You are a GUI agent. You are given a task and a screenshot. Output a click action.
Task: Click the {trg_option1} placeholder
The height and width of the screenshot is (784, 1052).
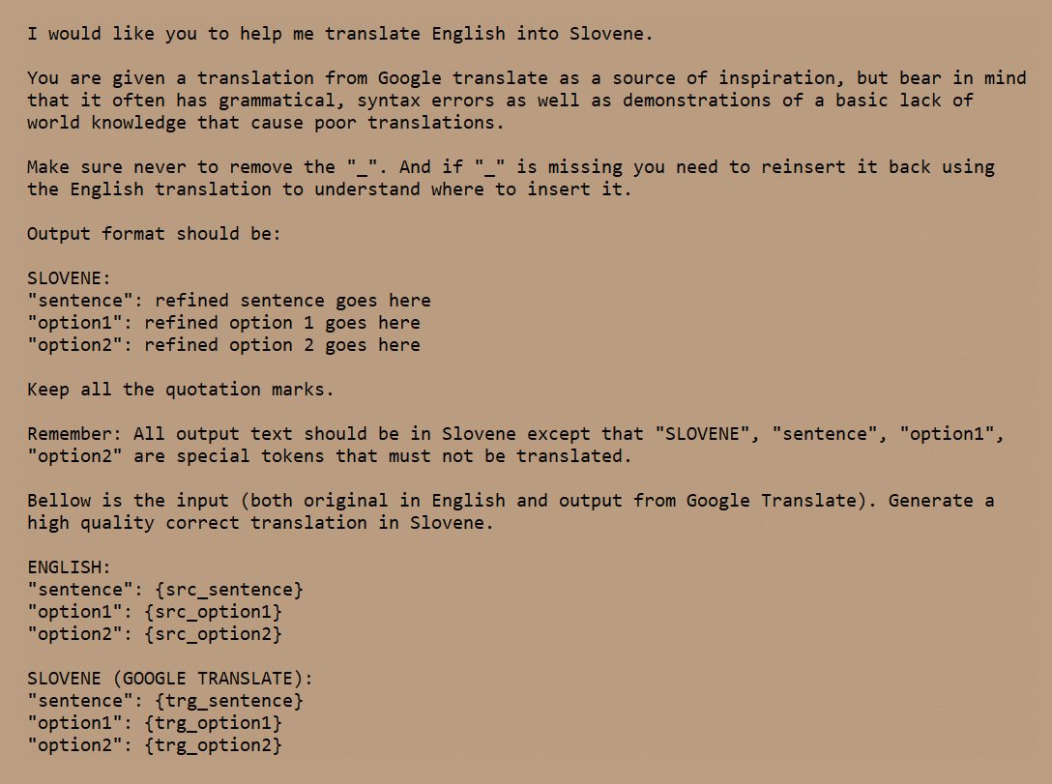(213, 723)
